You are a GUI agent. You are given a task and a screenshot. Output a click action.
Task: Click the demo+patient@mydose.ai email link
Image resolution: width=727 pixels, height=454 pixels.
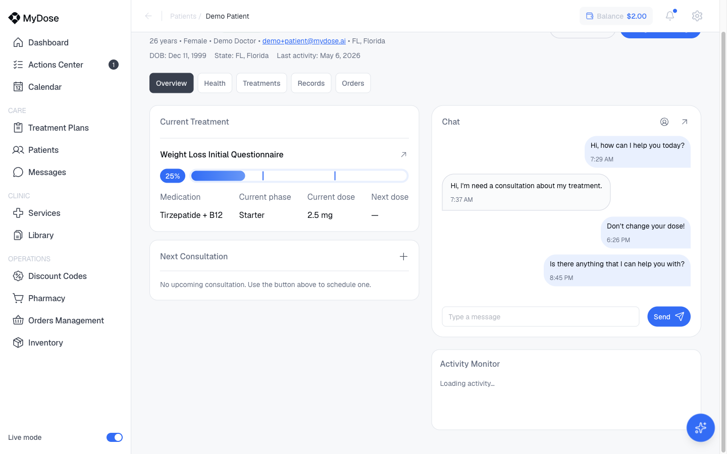click(x=304, y=41)
